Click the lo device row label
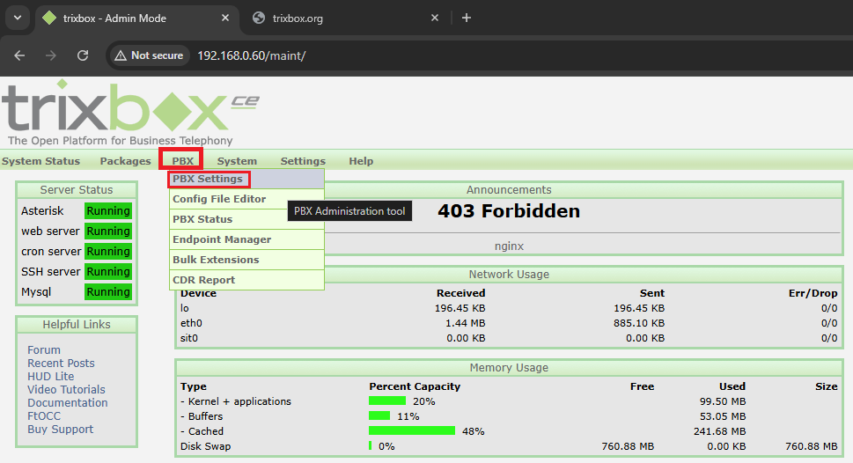 point(184,308)
